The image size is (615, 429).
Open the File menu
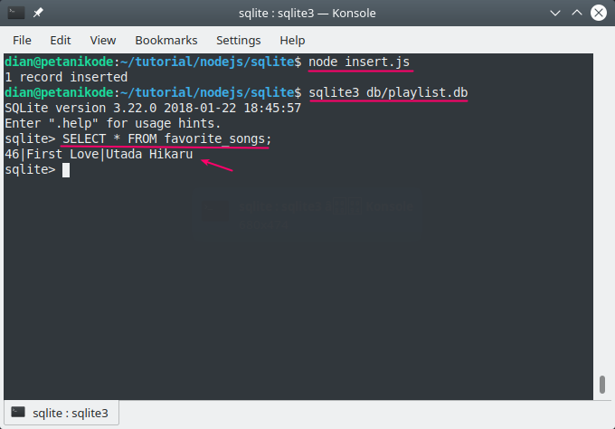22,40
